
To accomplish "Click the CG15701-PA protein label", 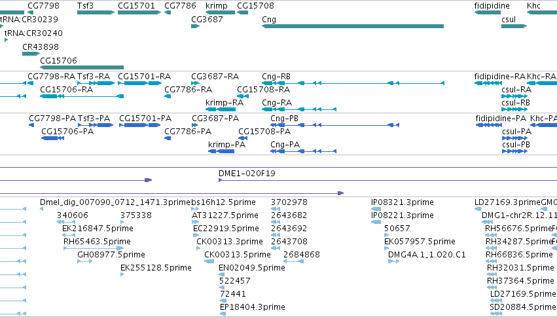I will point(145,119).
